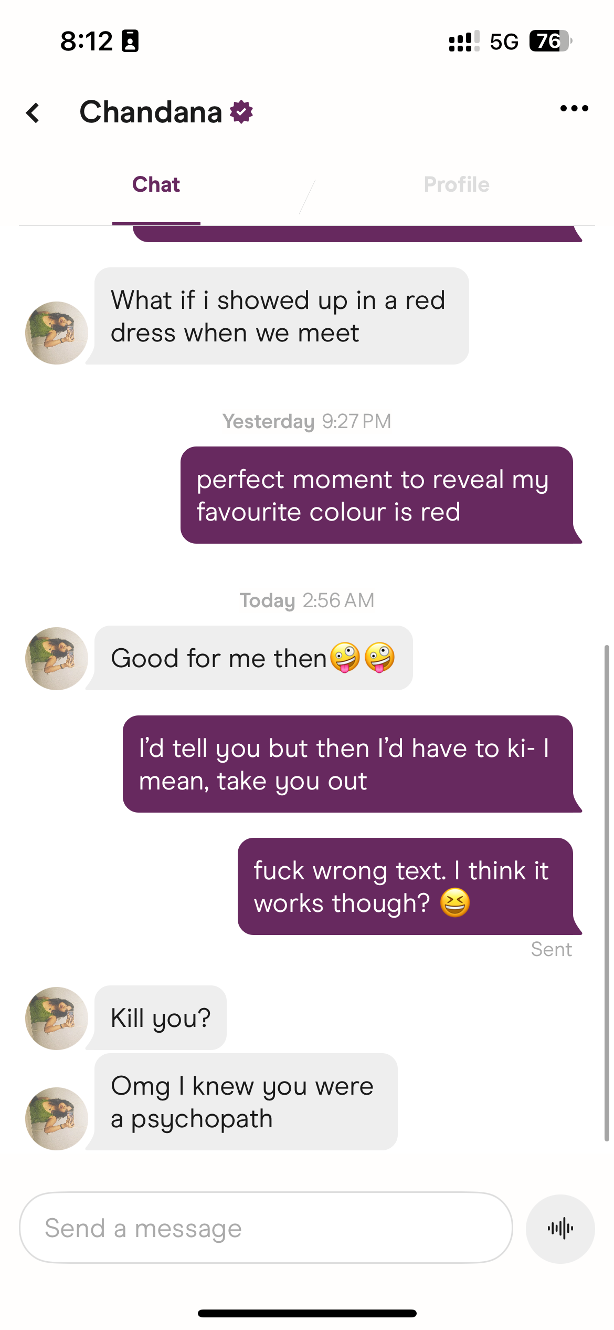Image resolution: width=614 pixels, height=1330 pixels.
Task: Switch to the Profile tab
Action: click(457, 184)
